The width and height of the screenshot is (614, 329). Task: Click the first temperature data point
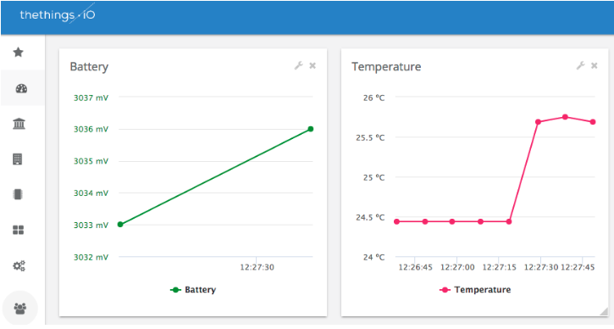[x=396, y=221]
